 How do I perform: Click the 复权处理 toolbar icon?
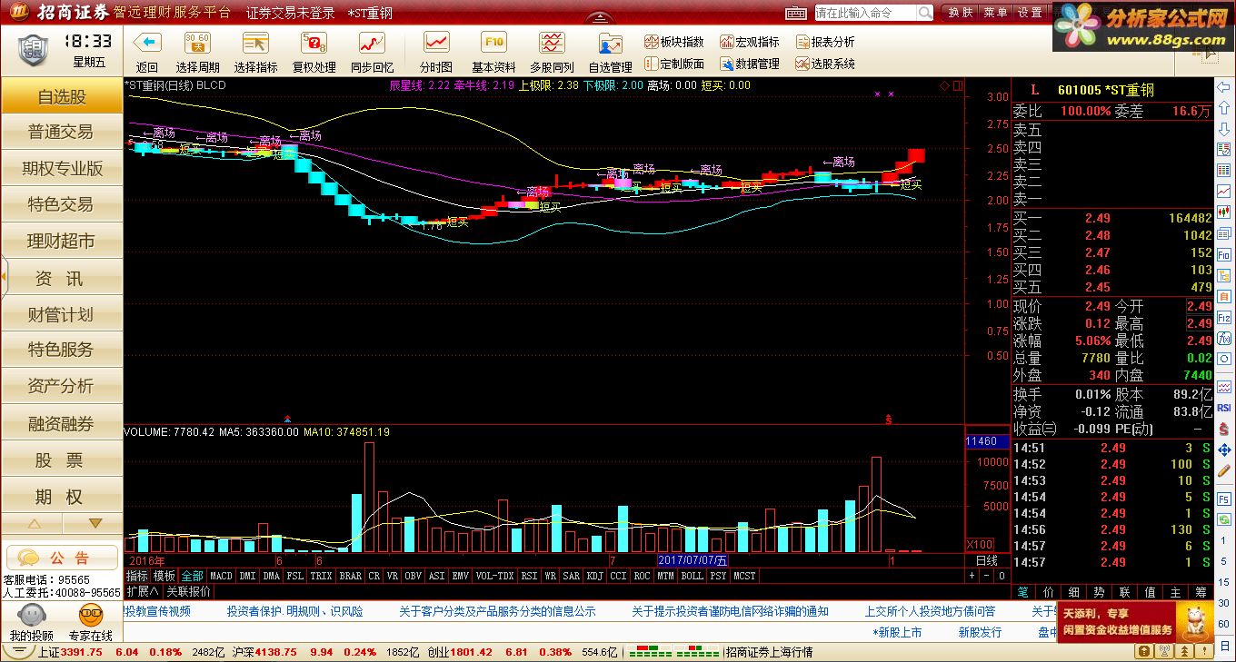click(314, 43)
